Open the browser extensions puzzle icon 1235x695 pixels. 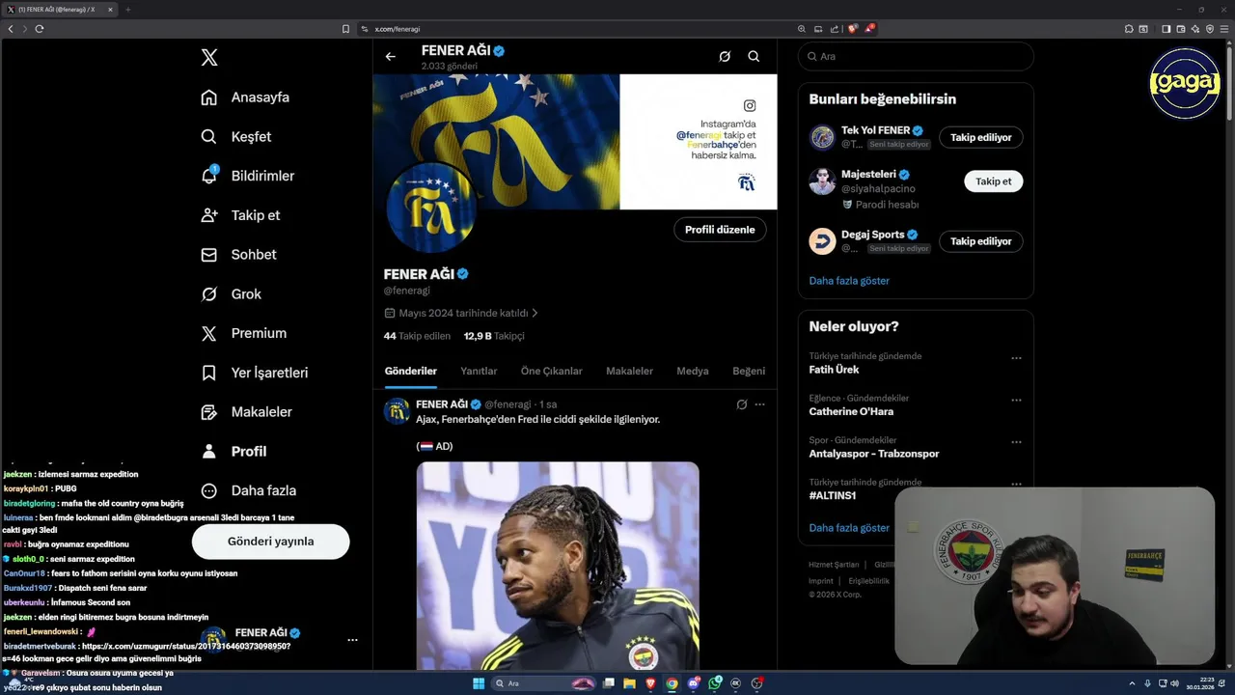[1129, 29]
